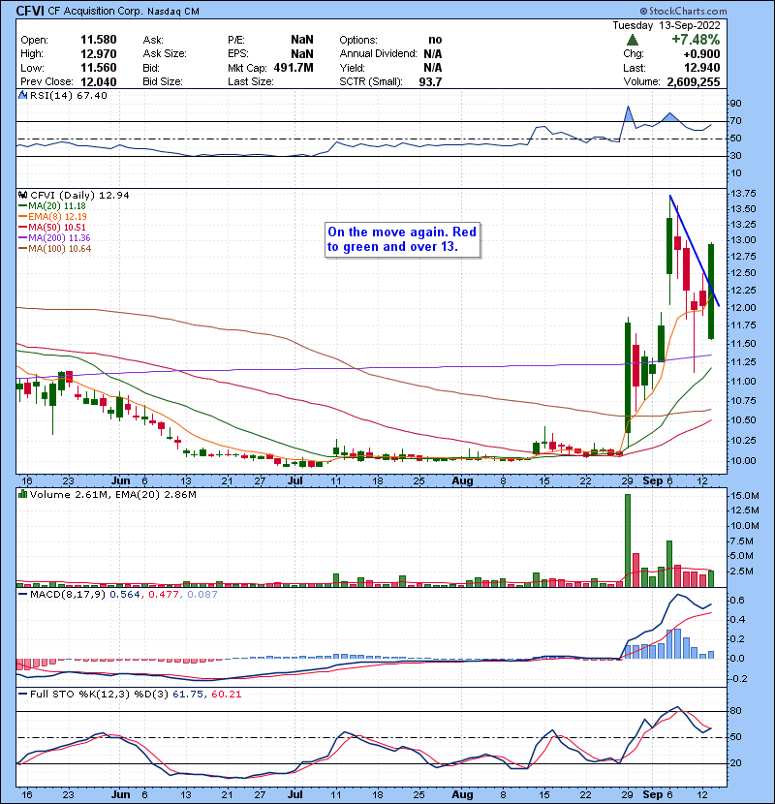Click the 90 level on RSI axis
775x804 pixels.
pyautogui.click(x=735, y=104)
